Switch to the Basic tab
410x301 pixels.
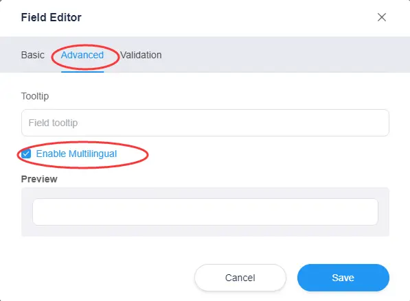33,55
